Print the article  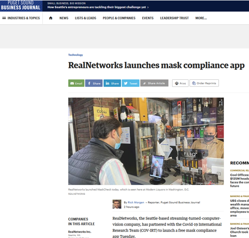[x=180, y=83]
